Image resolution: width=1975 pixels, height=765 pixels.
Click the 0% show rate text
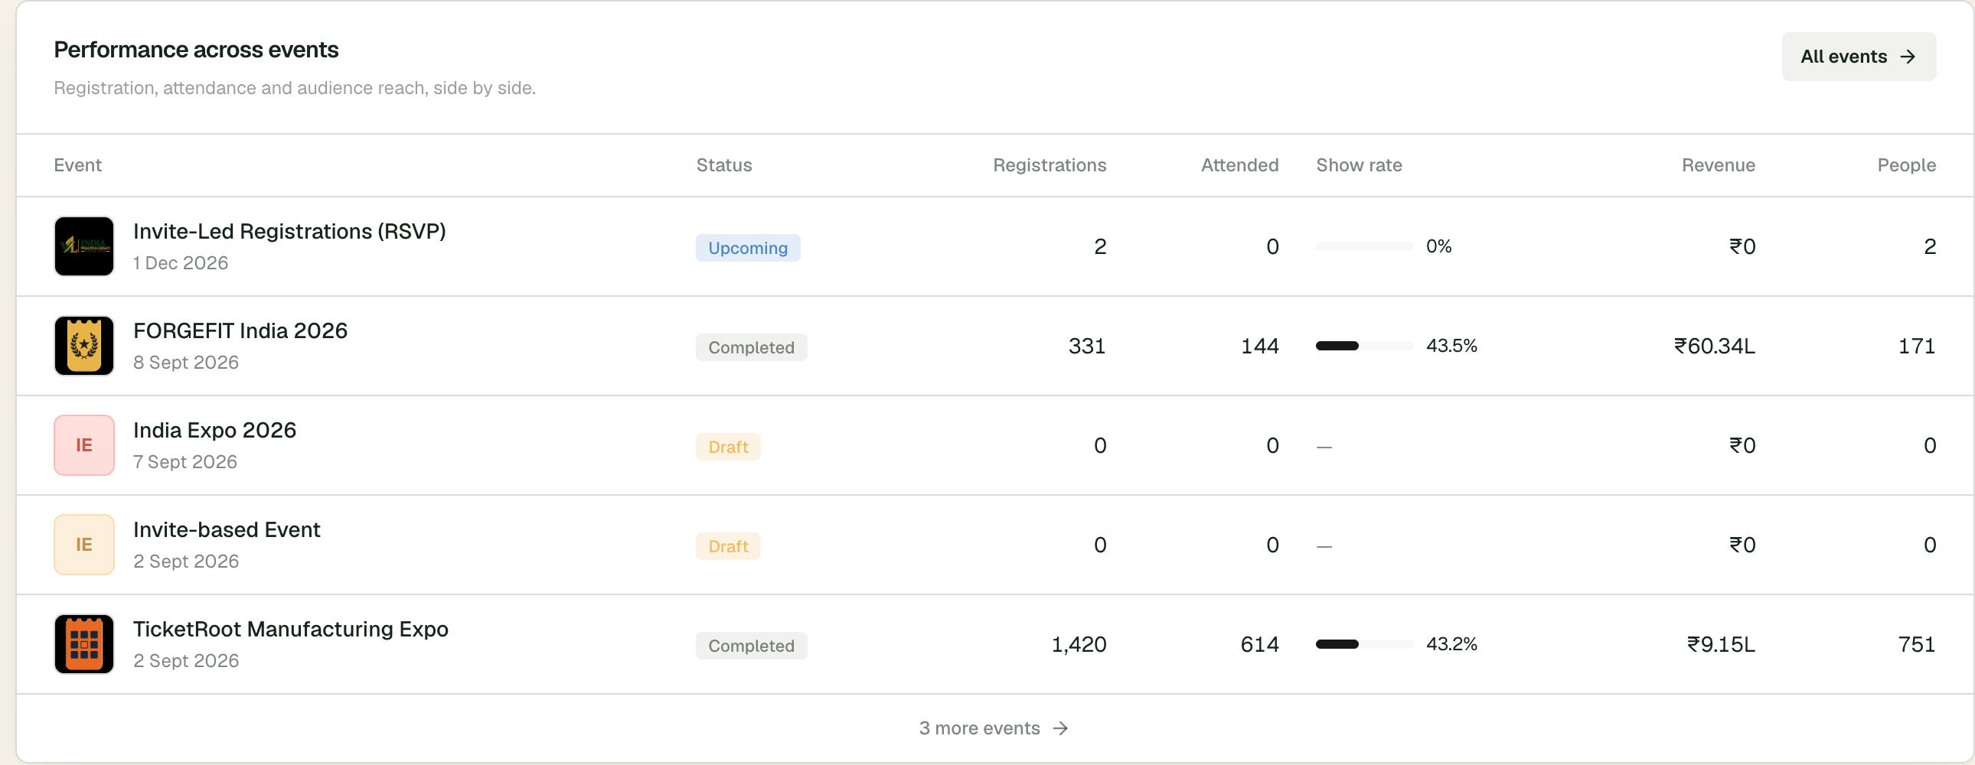pyautogui.click(x=1438, y=246)
